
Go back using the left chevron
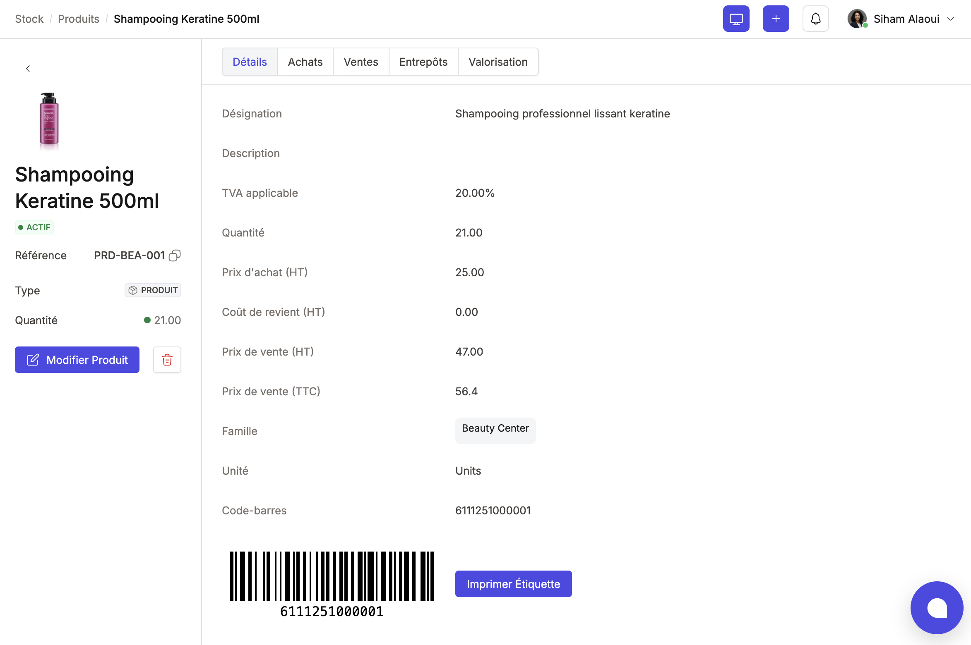[28, 69]
